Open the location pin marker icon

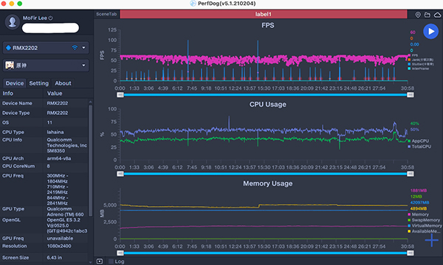click(418, 15)
